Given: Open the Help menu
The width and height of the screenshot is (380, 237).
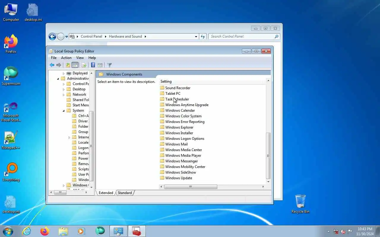Looking at the screenshot, I should point(92,58).
